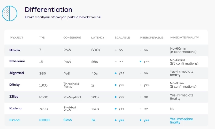
Task: Click the LATENCY column header
Action: tap(98, 38)
